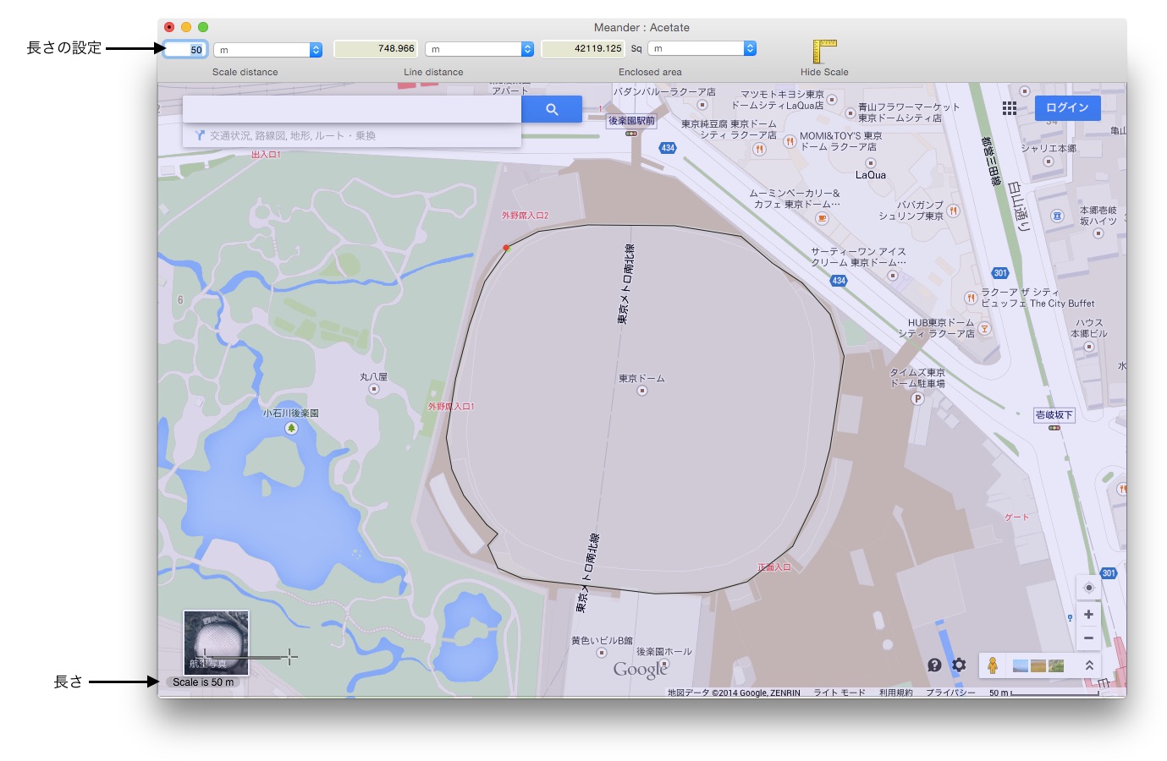Close the Meander window with the red button
Viewport: 1167px width, 761px height.
[x=169, y=27]
